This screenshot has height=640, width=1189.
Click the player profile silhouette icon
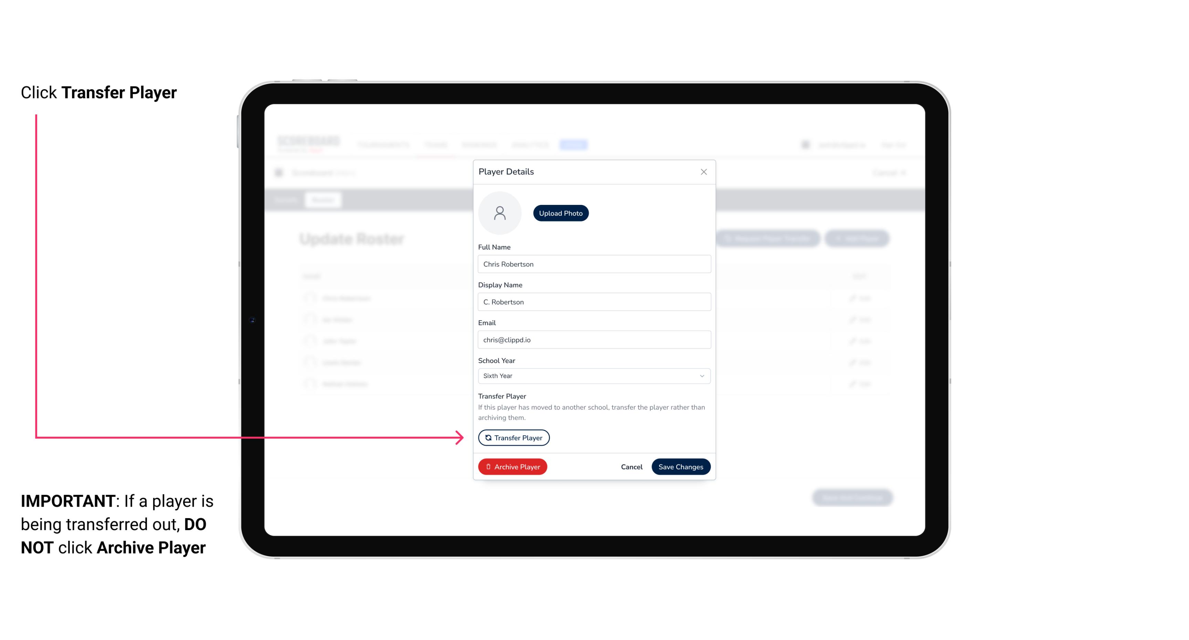pyautogui.click(x=500, y=213)
